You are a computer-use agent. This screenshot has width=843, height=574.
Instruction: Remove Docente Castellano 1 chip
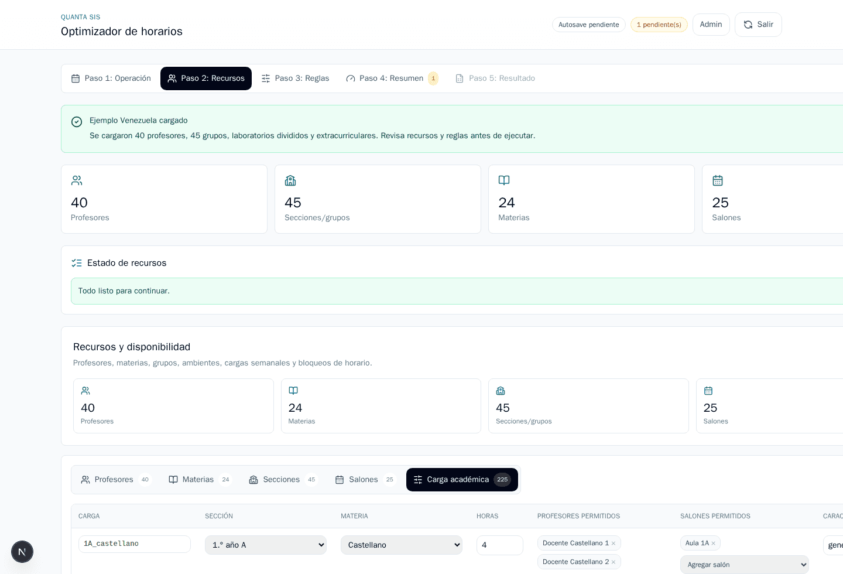[614, 544]
